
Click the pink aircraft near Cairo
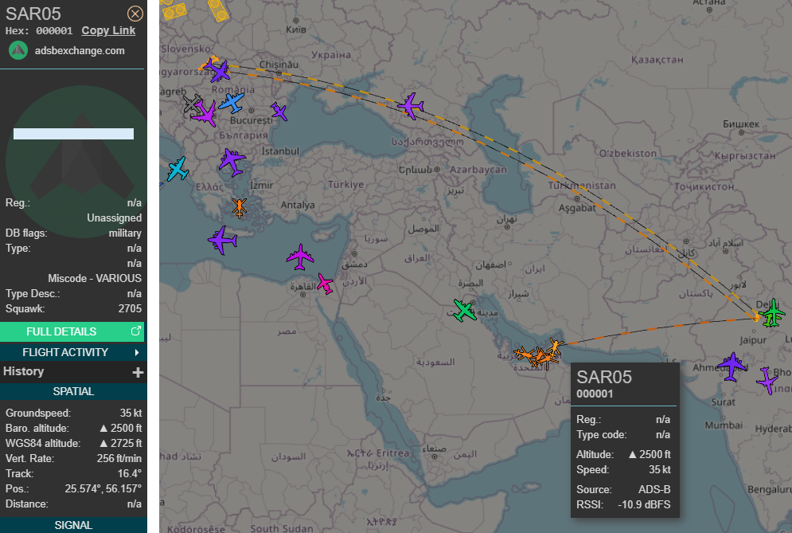[x=325, y=283]
